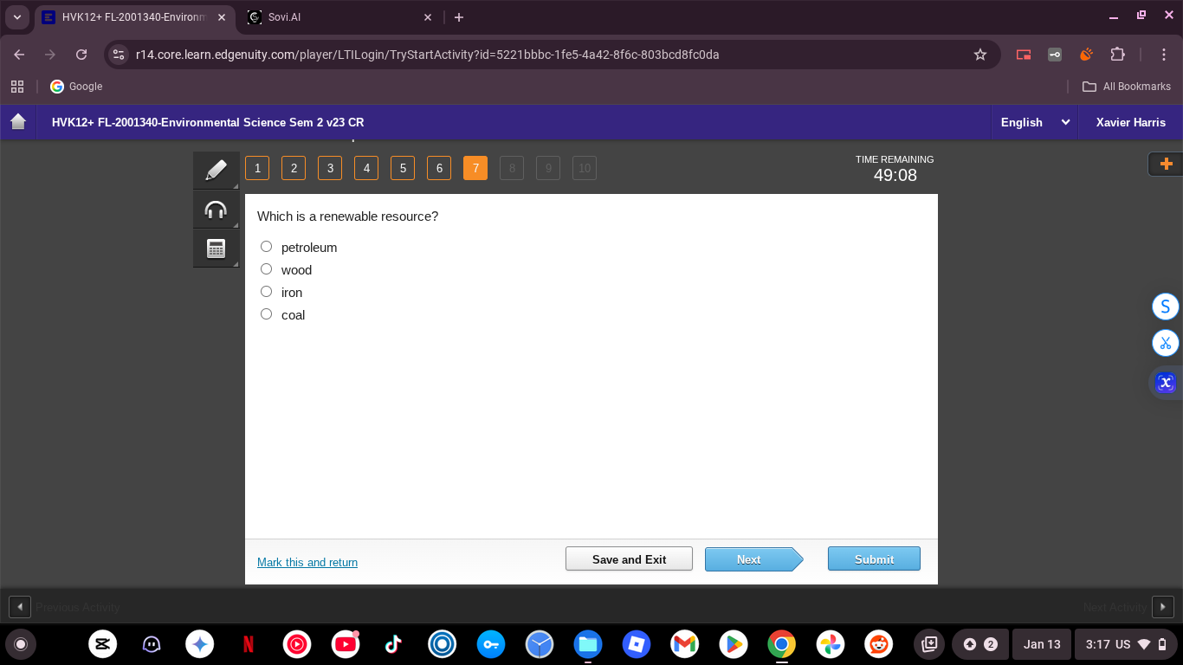Click the Mark this and return link
Screen dimensions: 1183x665
307,563
